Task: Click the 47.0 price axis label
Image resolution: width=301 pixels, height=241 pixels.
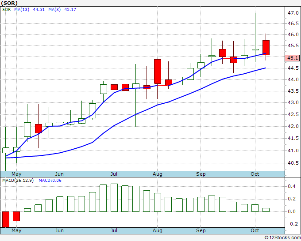Action: point(292,13)
